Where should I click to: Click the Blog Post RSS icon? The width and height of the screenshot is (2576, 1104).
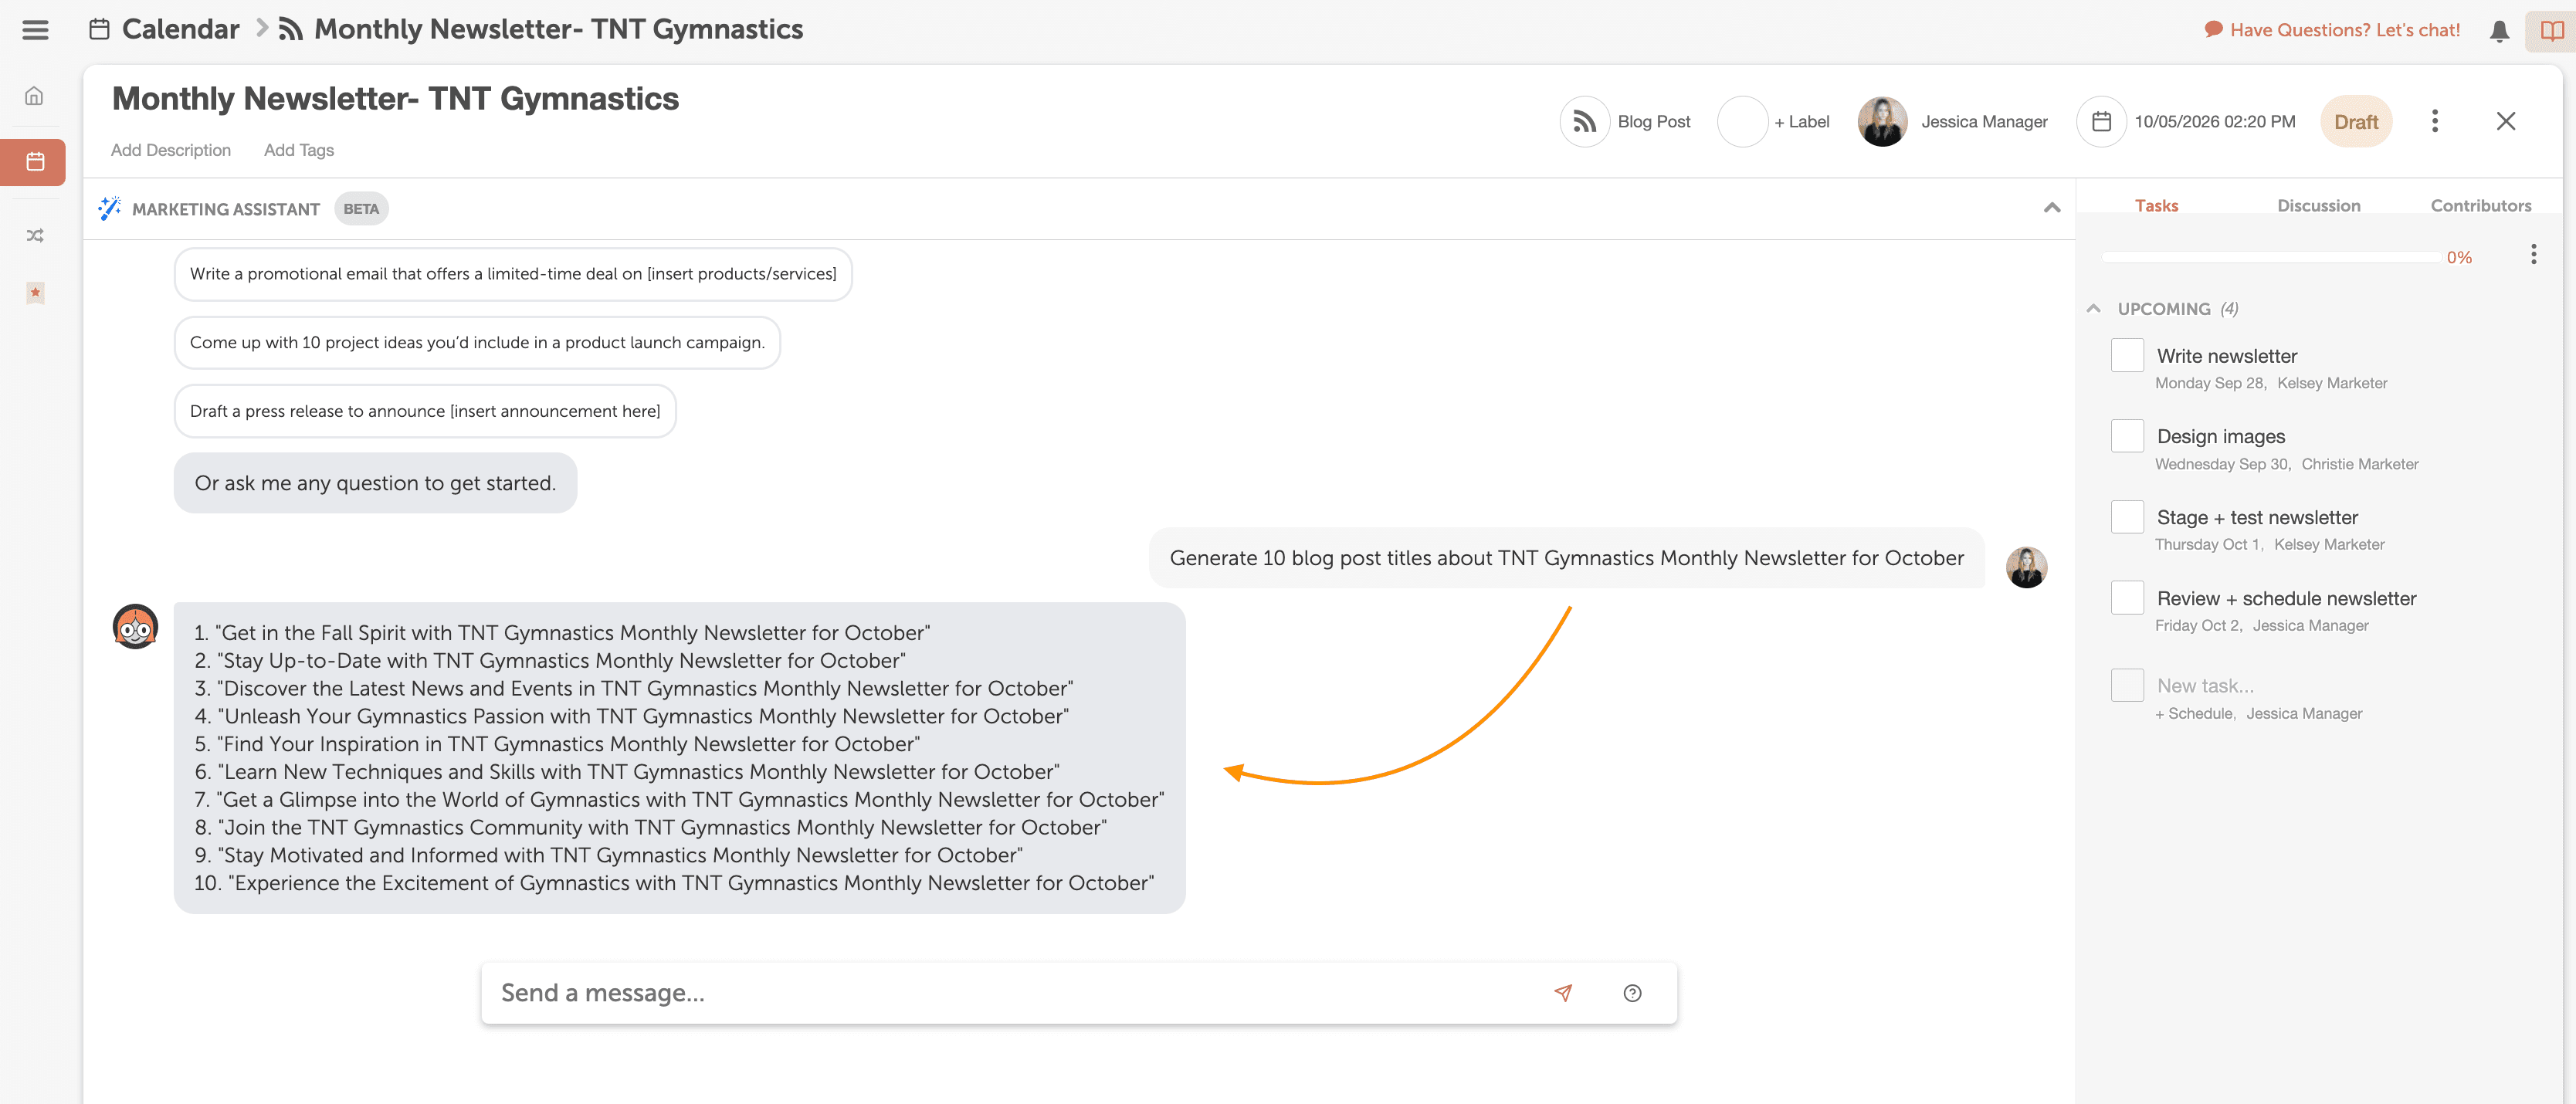tap(1584, 122)
